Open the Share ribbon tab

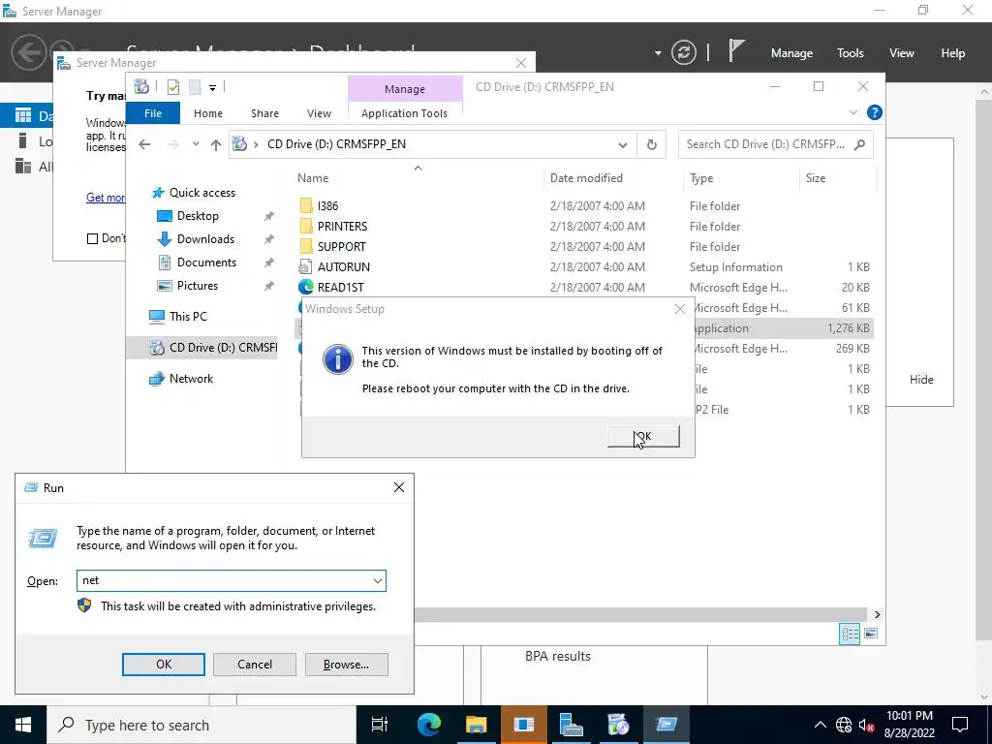click(x=264, y=113)
